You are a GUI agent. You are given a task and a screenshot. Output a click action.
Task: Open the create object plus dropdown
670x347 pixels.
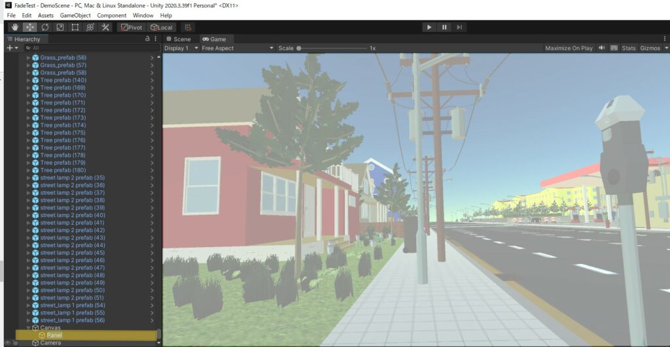(12, 48)
